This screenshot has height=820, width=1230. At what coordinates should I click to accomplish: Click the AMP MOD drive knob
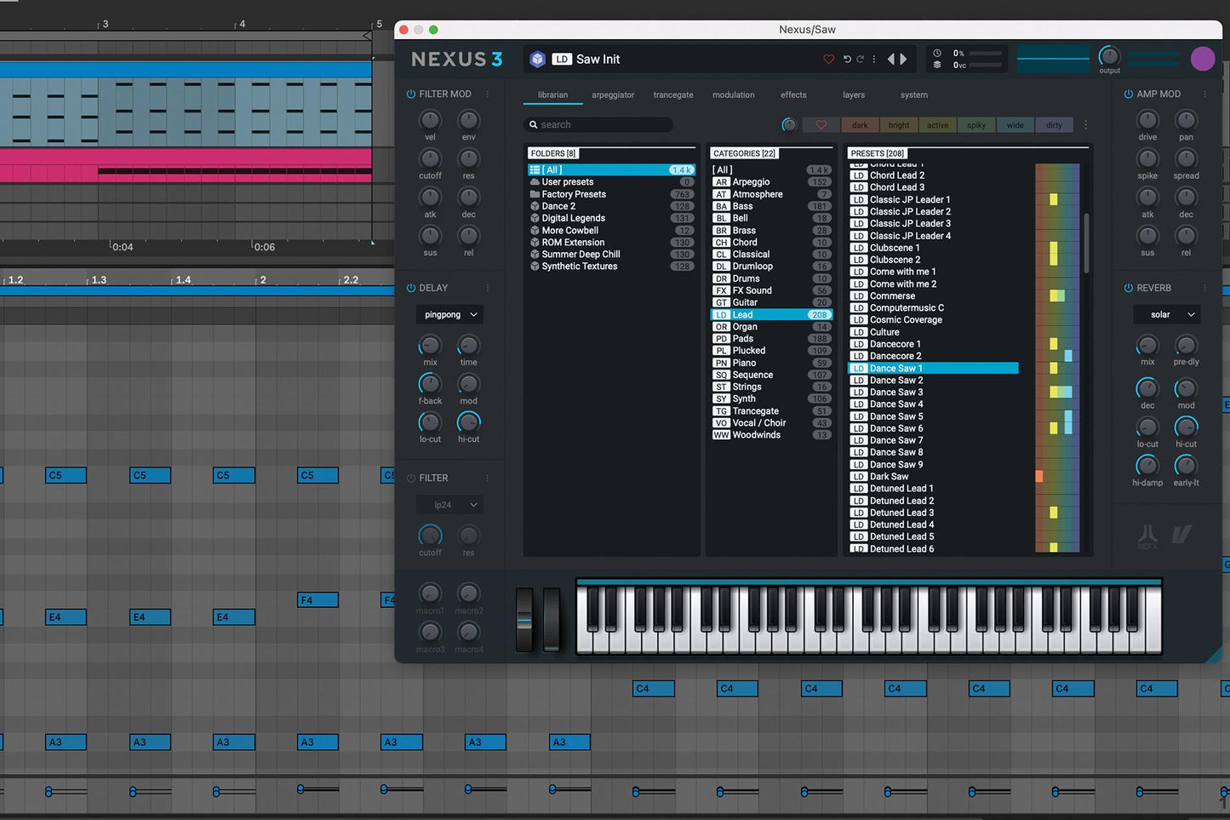pyautogui.click(x=1147, y=120)
